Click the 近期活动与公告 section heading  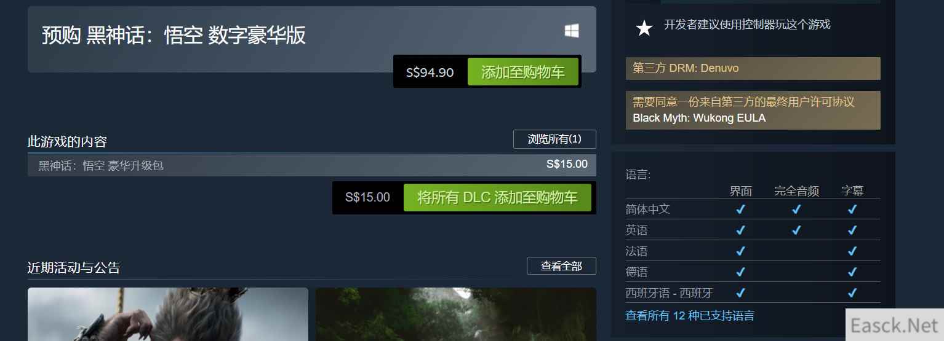tap(74, 267)
